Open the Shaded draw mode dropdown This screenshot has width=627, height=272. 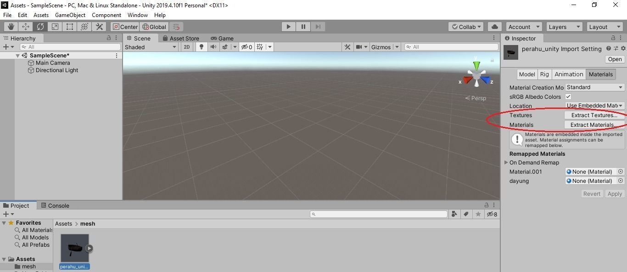151,47
